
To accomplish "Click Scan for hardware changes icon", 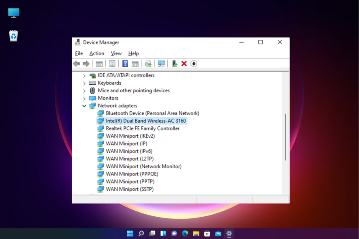I will coord(161,64).
